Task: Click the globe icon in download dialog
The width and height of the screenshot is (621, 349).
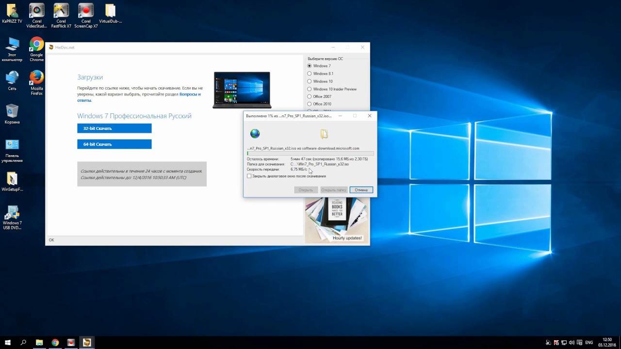Action: point(255,133)
